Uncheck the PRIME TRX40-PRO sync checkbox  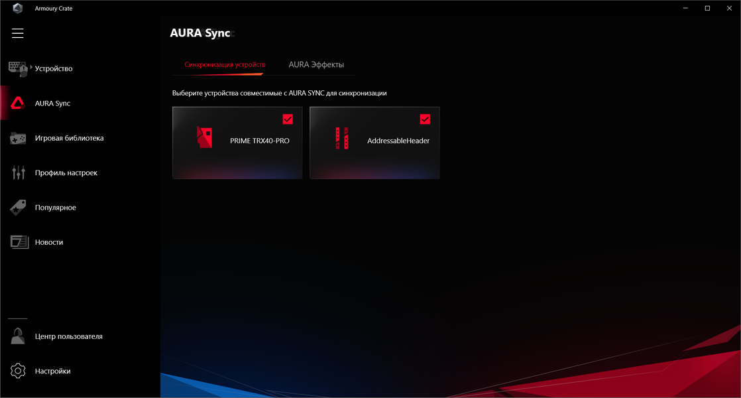(x=288, y=119)
